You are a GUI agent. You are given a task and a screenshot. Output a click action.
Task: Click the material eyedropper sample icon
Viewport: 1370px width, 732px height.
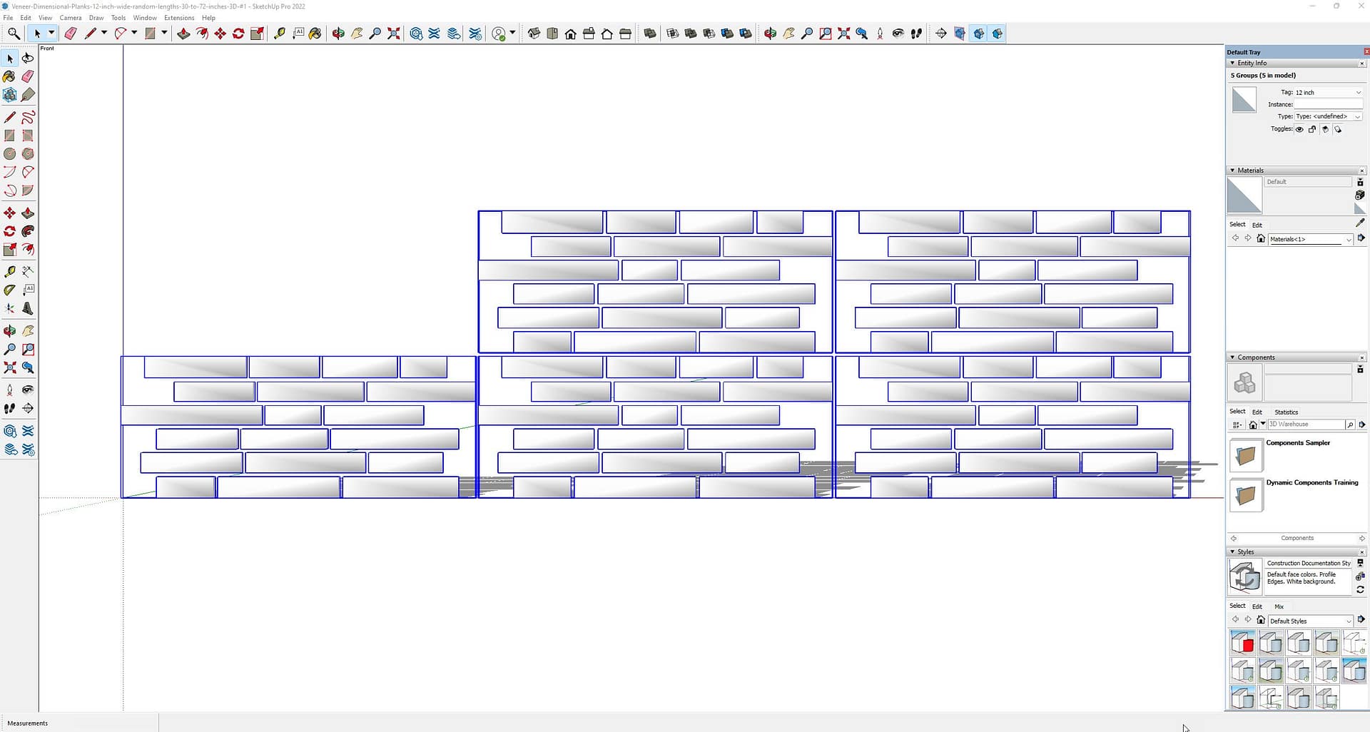tap(1360, 223)
